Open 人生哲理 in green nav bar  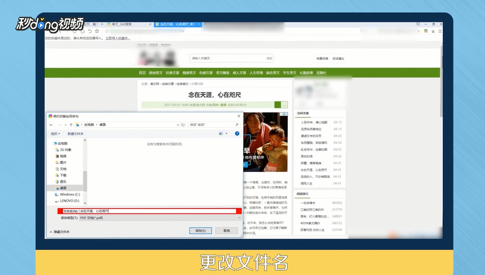256,73
